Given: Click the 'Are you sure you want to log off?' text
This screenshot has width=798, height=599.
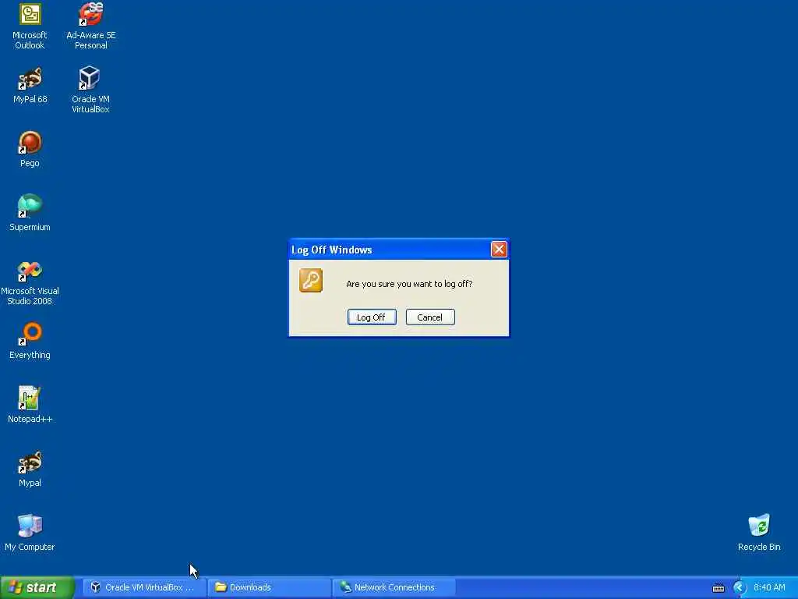Looking at the screenshot, I should pos(409,284).
